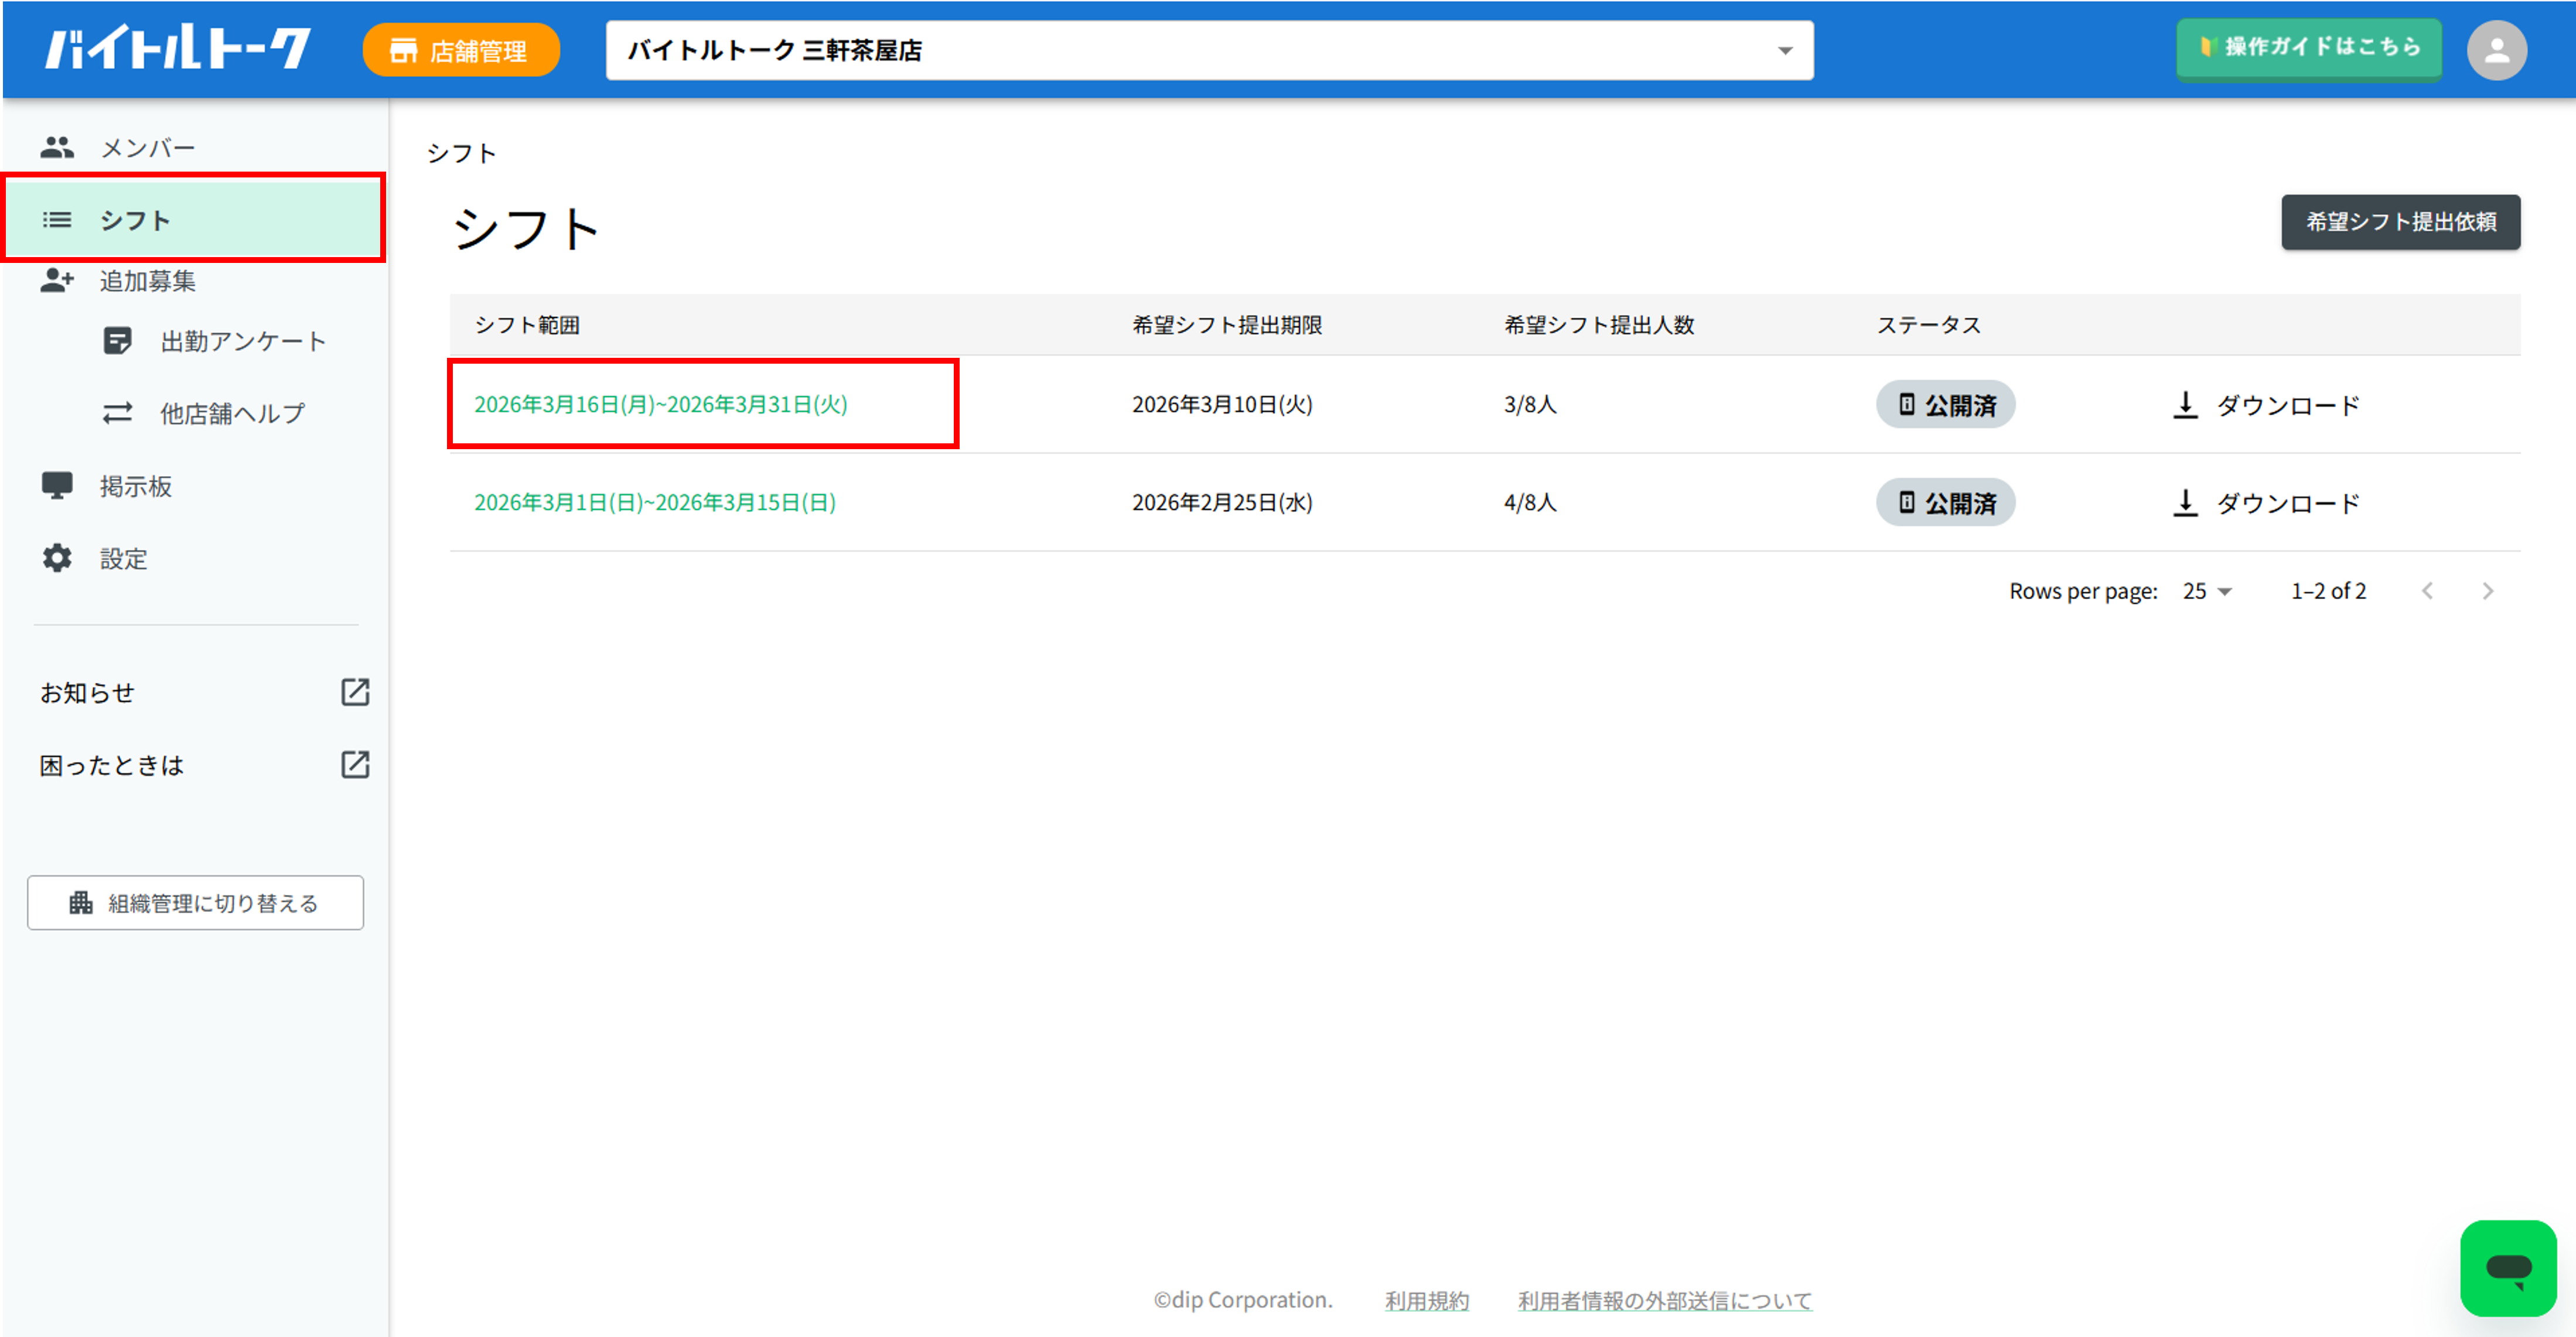Click the バイトルトーク 三軒茶屋店 store field
Screen dimensions: 2576x1337
(x=1209, y=50)
